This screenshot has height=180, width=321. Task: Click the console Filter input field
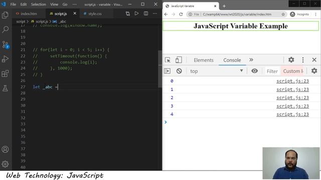point(272,71)
